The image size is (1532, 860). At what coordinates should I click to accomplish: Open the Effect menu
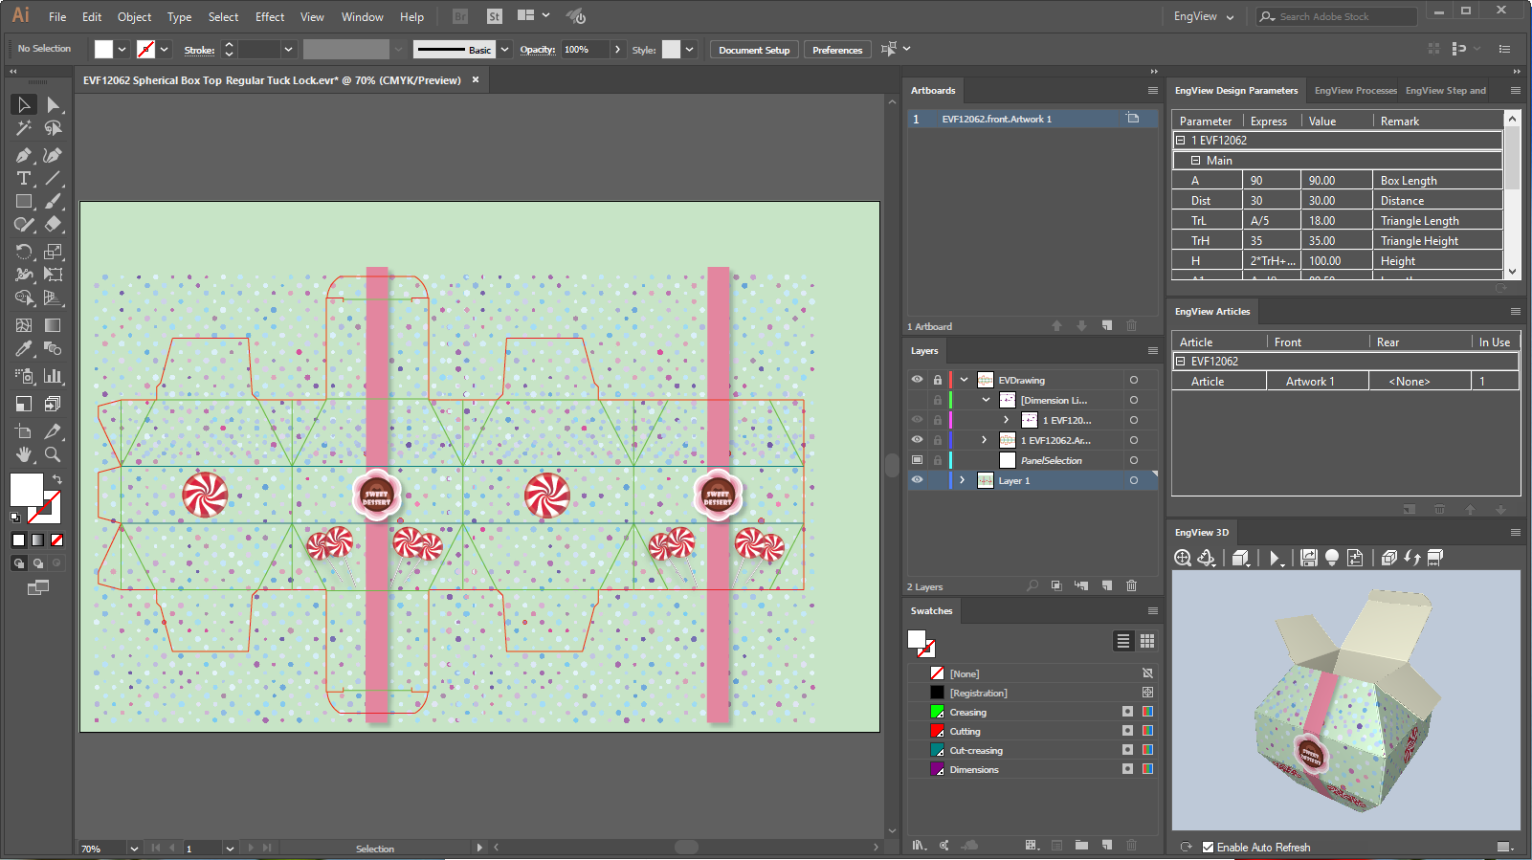(x=269, y=17)
